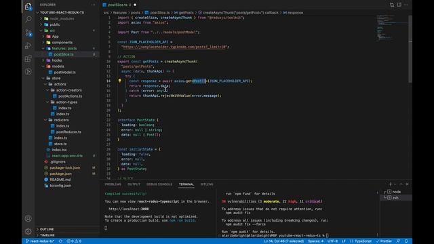Viewport: 434px width, 244px height.
Task: Select the node terminal in terminal list
Action: (x=396, y=192)
